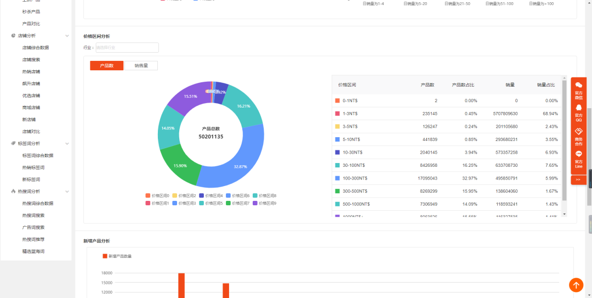Collapse the 店铺分析 menu chevron
592x298 pixels.
(67, 36)
